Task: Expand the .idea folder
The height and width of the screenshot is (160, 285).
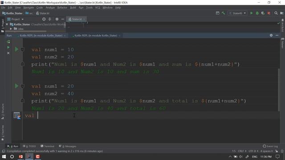Action: (11, 29)
